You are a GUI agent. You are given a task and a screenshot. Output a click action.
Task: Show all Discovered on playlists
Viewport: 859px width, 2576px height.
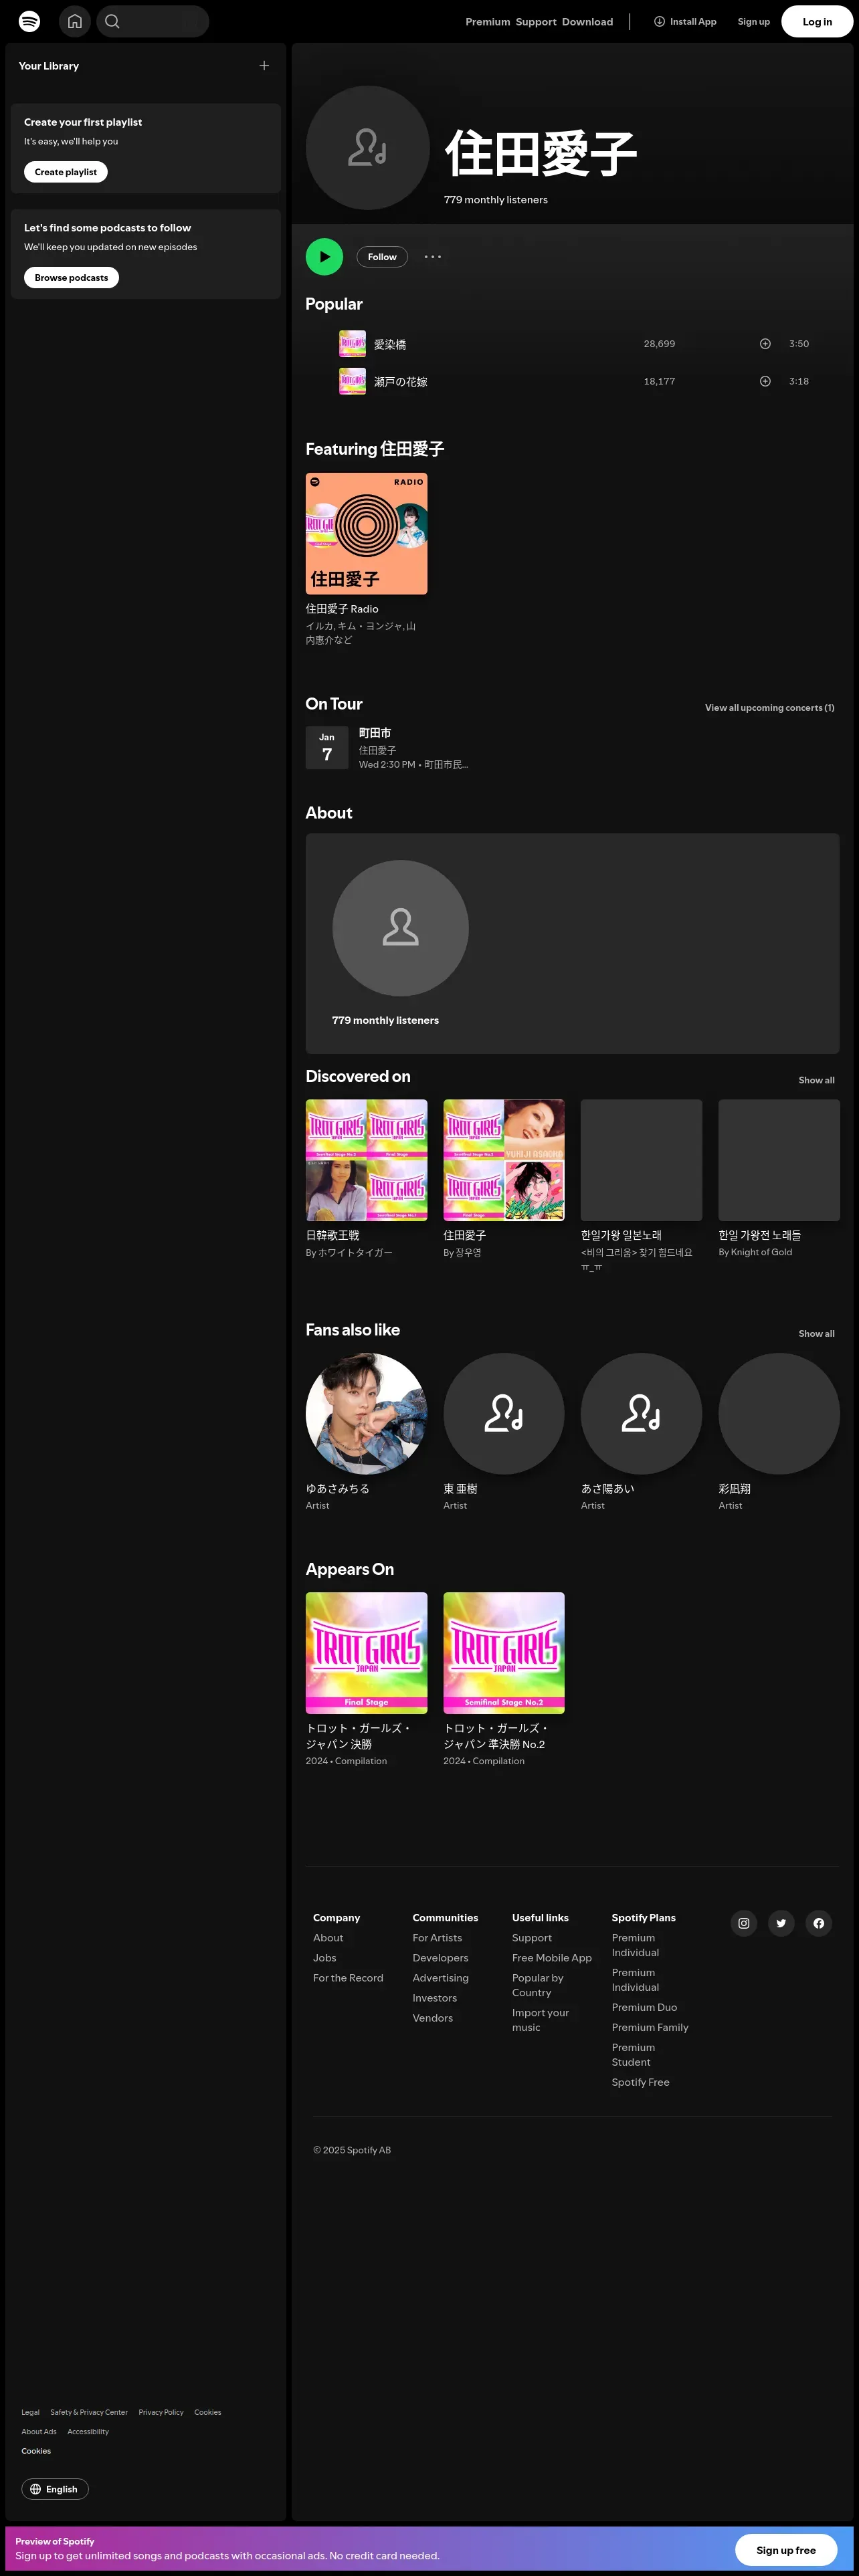pyautogui.click(x=817, y=1080)
